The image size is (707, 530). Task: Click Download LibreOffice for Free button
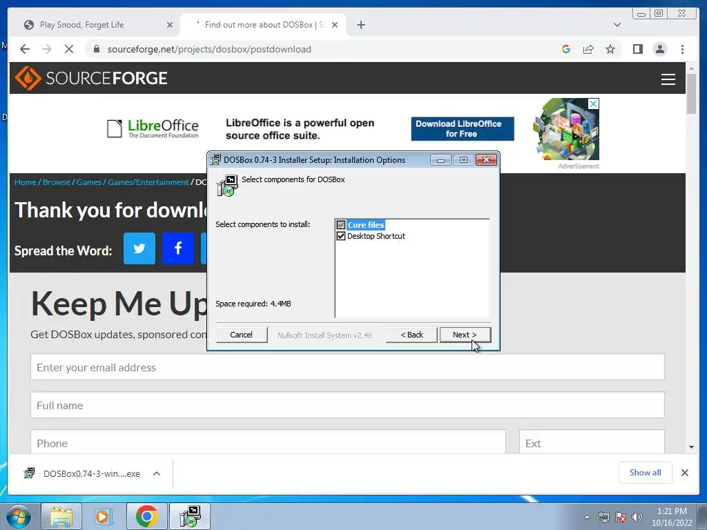coord(462,129)
